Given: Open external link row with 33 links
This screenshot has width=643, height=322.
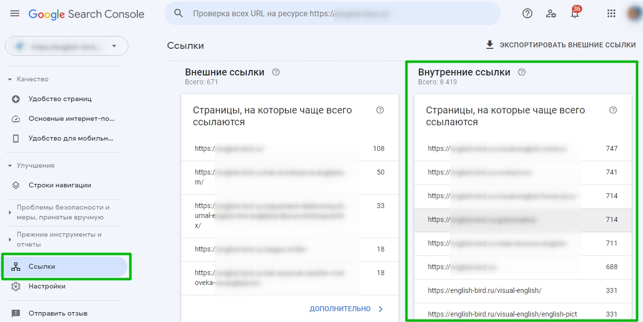Looking at the screenshot, I should pyautogui.click(x=289, y=216).
